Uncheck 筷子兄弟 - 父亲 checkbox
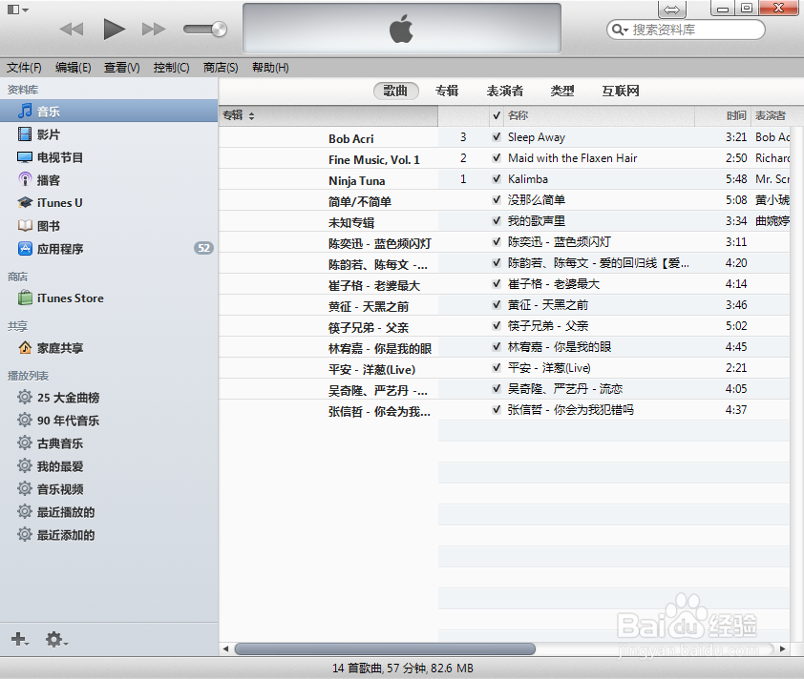 [x=497, y=326]
